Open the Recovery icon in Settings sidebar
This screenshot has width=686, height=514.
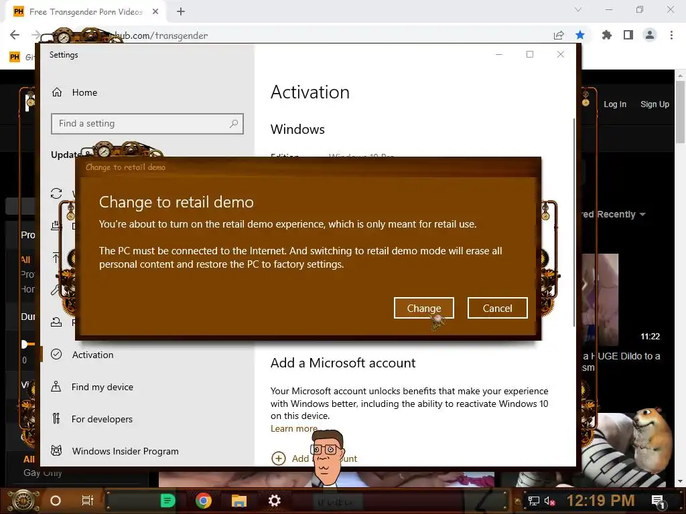pos(56,322)
